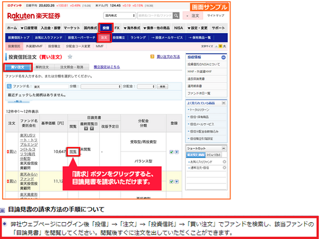Image resolution: width=327 pixels, height=239 pixels.
Task: Open トータルリターン in よく見られている画面
Action: (x=198, y=110)
